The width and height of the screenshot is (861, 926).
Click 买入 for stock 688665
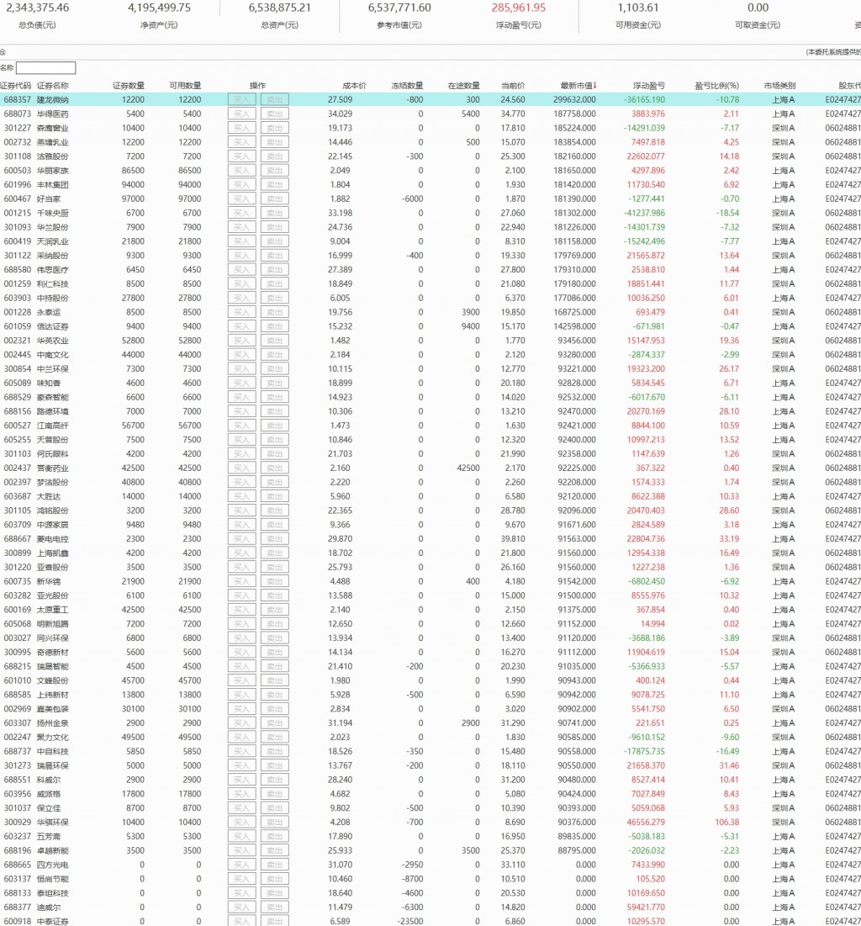click(x=242, y=865)
